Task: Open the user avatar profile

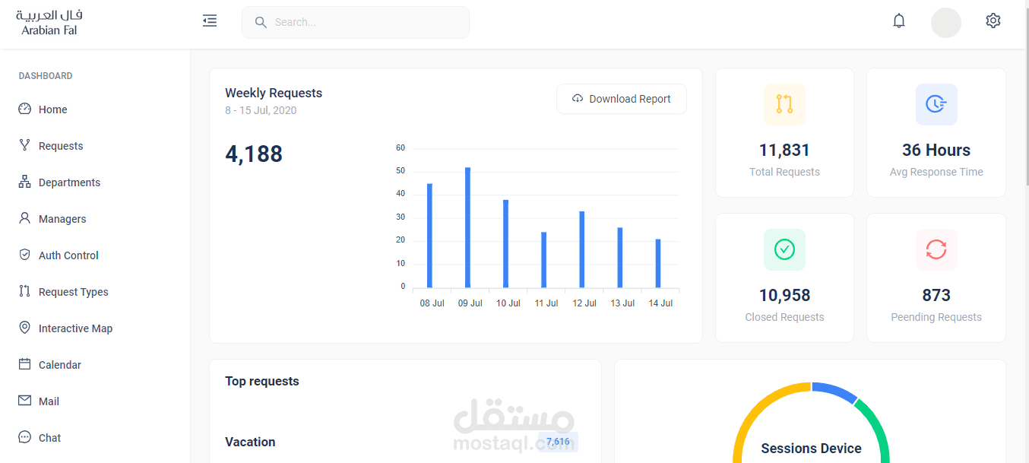Action: point(946,23)
